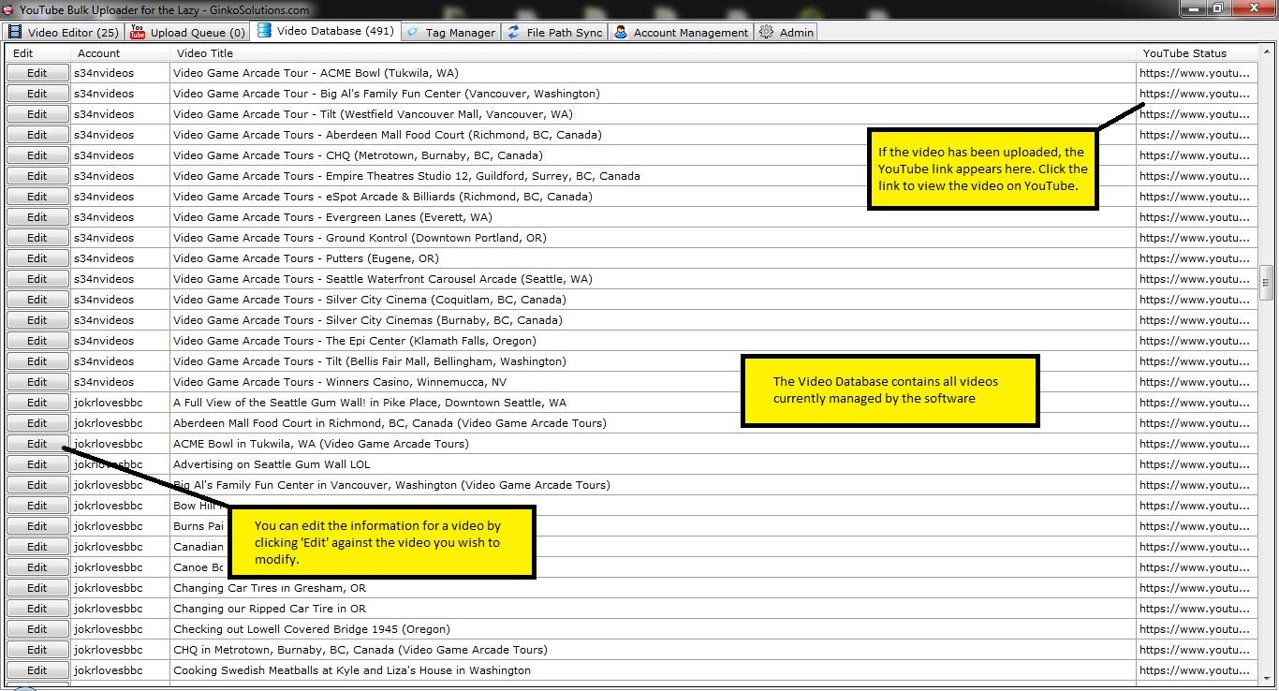Select the Video Database (491) tab

point(325,31)
